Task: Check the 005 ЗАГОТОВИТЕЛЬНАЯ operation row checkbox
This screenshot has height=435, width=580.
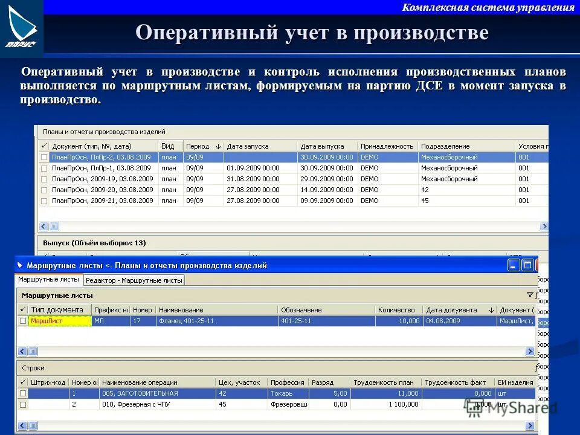Action: tap(24, 393)
